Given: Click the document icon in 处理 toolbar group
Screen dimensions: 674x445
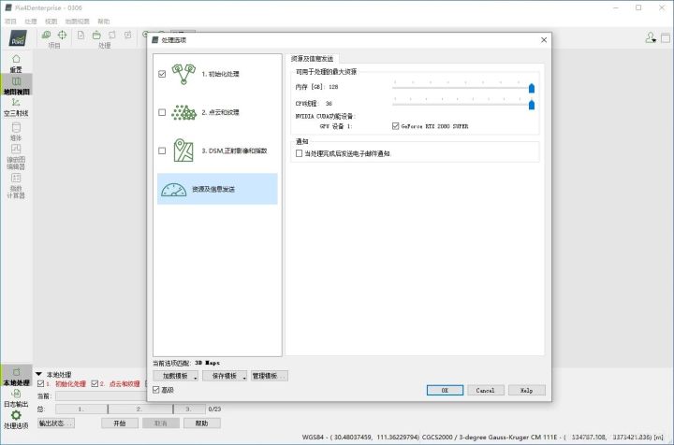Looking at the screenshot, I should click(81, 35).
